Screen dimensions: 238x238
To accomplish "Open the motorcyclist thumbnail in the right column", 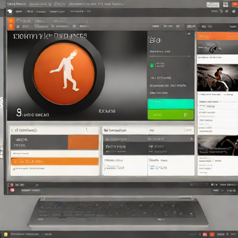I will pyautogui.click(x=218, y=78).
